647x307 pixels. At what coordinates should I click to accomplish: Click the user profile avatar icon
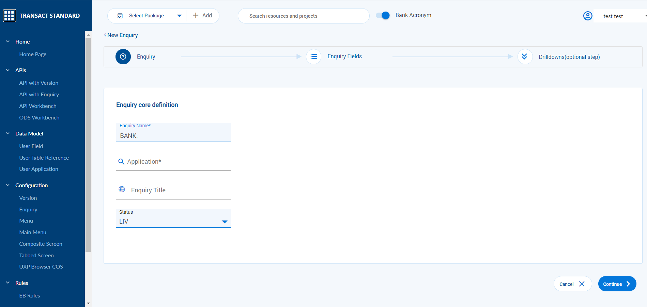(588, 16)
